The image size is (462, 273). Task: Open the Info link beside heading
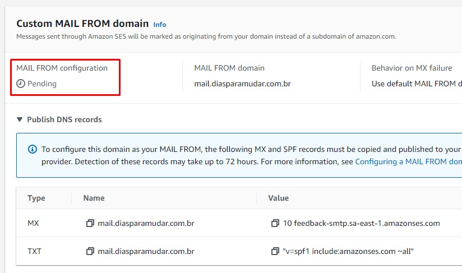(160, 25)
